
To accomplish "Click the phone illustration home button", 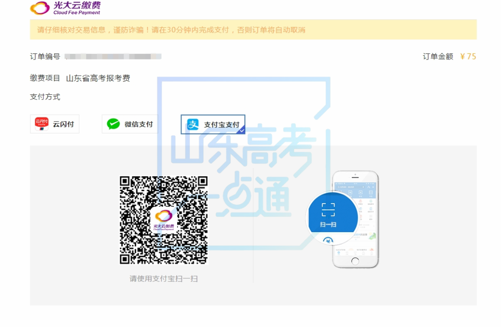I will tap(355, 261).
